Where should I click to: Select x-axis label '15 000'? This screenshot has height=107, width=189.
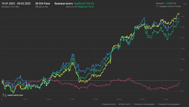(x=72, y=99)
